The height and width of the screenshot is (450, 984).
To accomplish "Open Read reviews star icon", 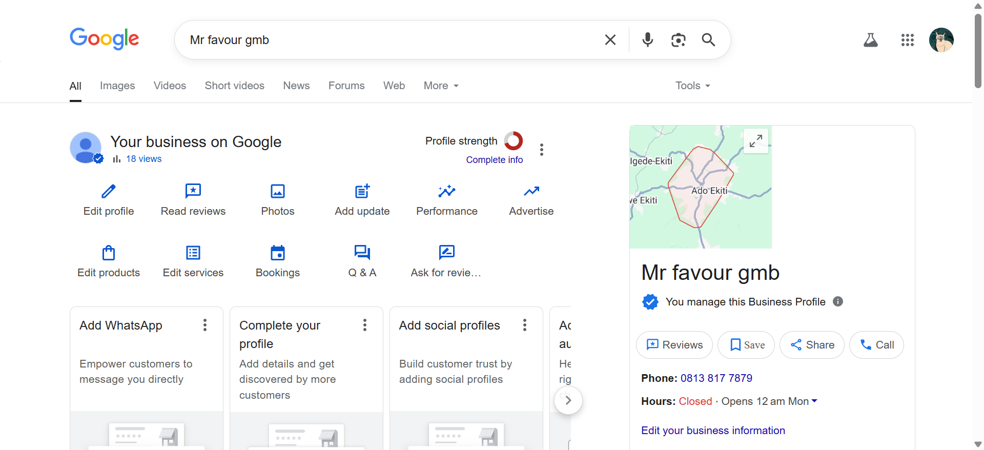I will point(193,192).
